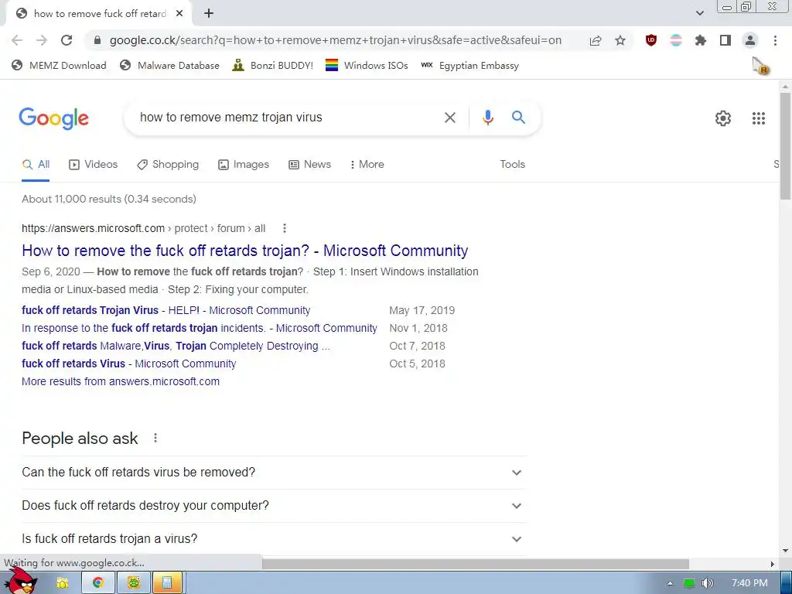This screenshot has width=792, height=594.
Task: Open the Chrome three-dot menu
Action: click(775, 40)
